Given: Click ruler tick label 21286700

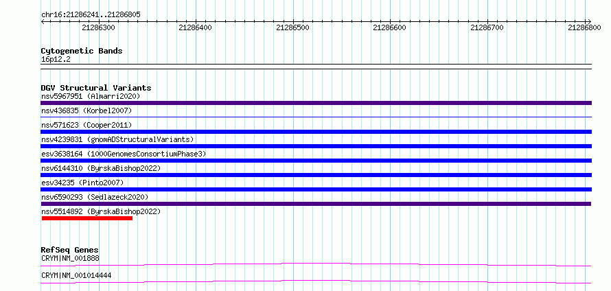Looking at the screenshot, I should click(487, 27).
